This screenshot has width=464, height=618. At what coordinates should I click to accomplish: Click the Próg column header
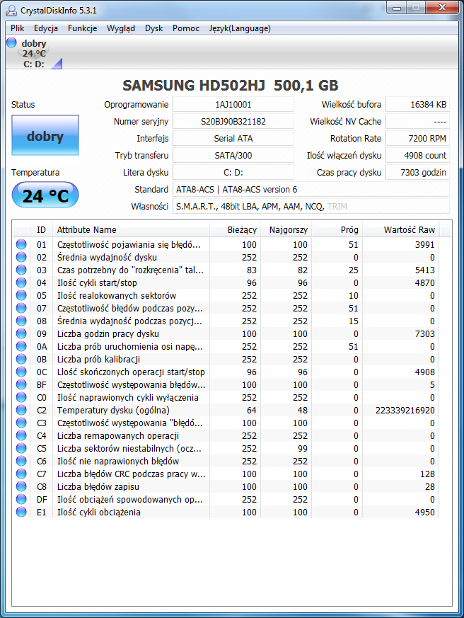(x=337, y=230)
